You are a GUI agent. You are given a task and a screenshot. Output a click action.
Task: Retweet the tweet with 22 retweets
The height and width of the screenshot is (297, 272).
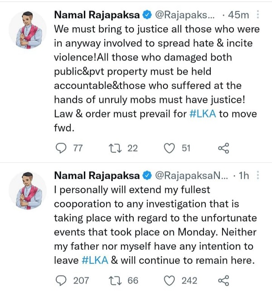point(115,148)
